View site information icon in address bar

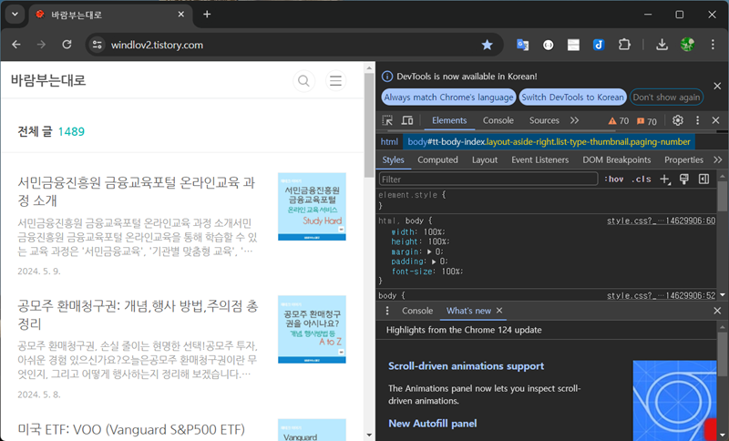[x=97, y=45]
